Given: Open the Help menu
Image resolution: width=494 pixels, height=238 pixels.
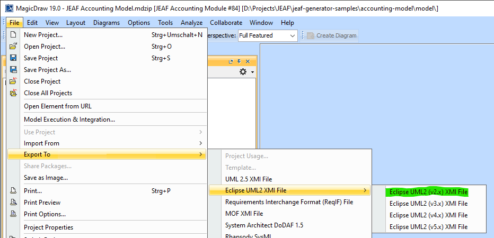Looking at the screenshot, I should coord(287,23).
